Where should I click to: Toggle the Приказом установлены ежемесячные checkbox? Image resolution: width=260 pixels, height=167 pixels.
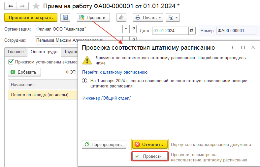click(x=11, y=62)
